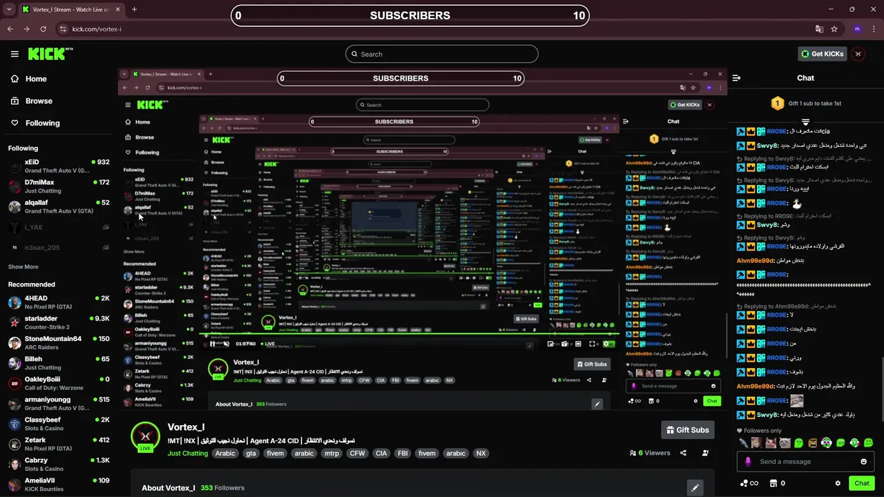
Task: Select the FBI stream tag
Action: [x=404, y=454]
